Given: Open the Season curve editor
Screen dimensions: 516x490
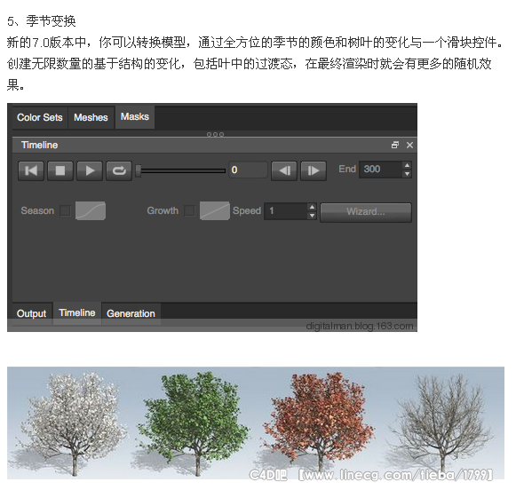Looking at the screenshot, I should click(x=91, y=210).
